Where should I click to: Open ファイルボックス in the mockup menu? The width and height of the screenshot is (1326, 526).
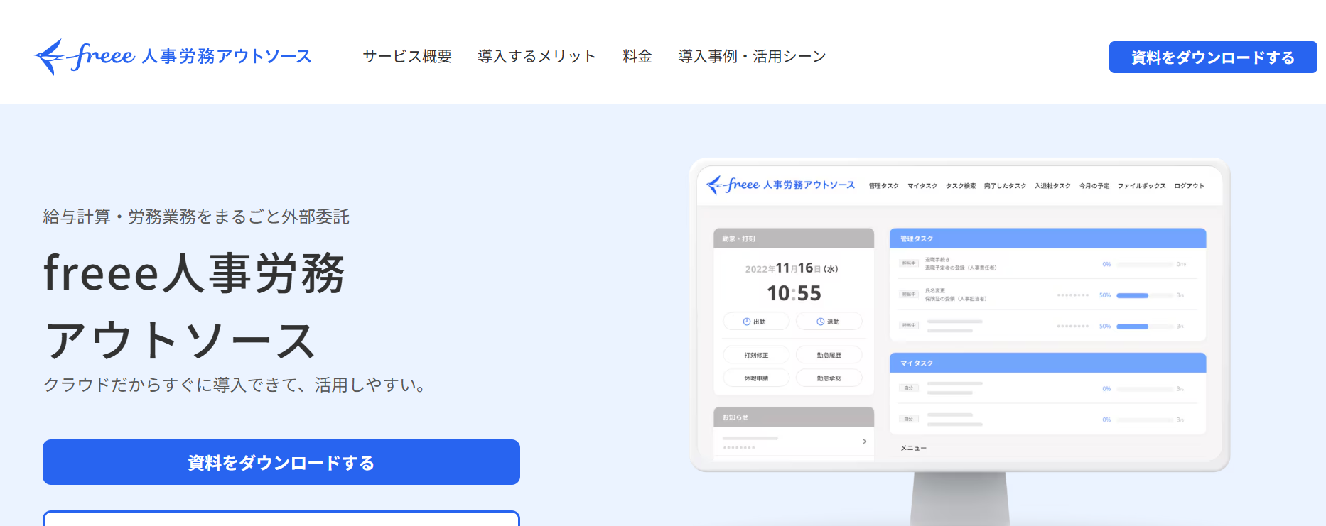tap(1141, 186)
